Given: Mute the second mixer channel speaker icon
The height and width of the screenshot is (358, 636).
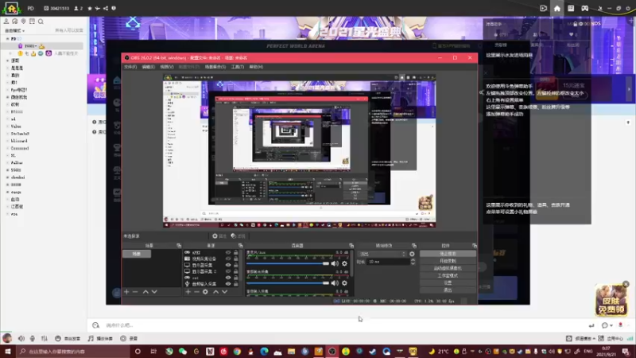Looking at the screenshot, I should [x=335, y=283].
